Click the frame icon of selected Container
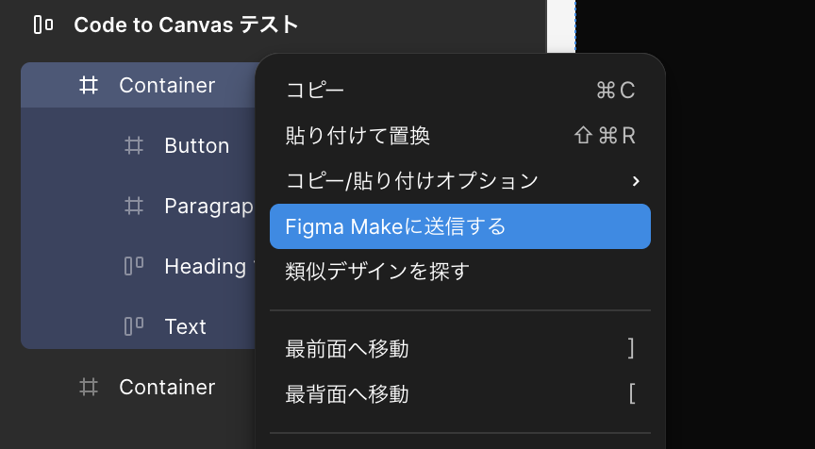Screen dimensions: 815x449 [x=88, y=86]
